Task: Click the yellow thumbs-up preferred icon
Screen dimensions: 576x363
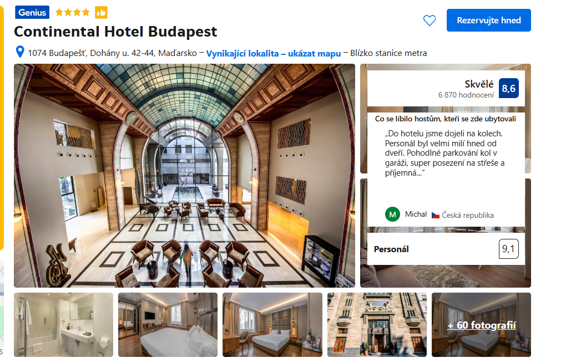Action: [101, 13]
